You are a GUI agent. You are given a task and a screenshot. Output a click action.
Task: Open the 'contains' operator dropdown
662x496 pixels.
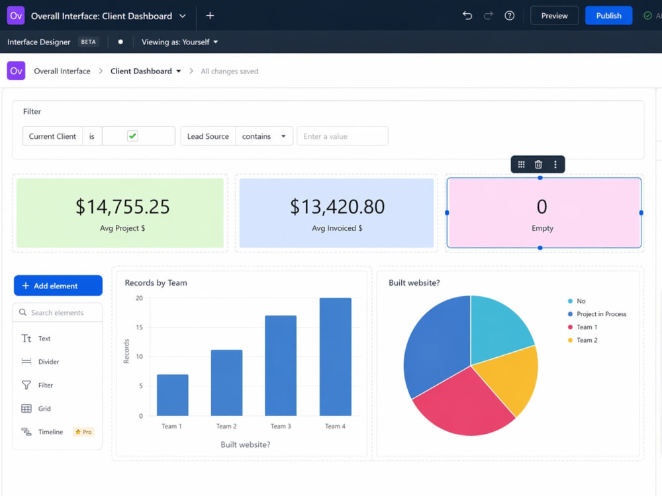[264, 136]
